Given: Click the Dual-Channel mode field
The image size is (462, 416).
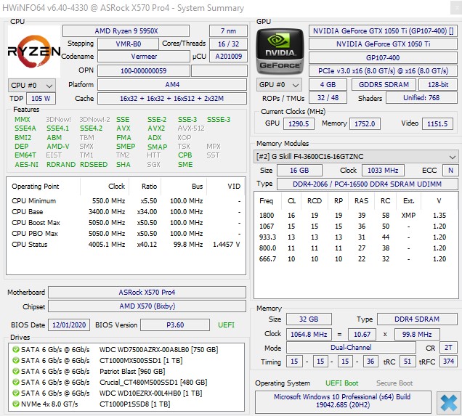Looking at the screenshot, I should (x=351, y=348).
